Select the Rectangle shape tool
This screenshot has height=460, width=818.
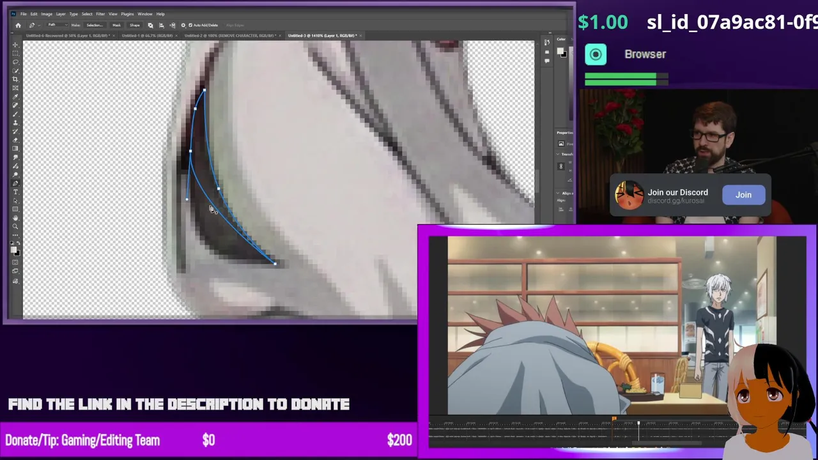pyautogui.click(x=15, y=209)
